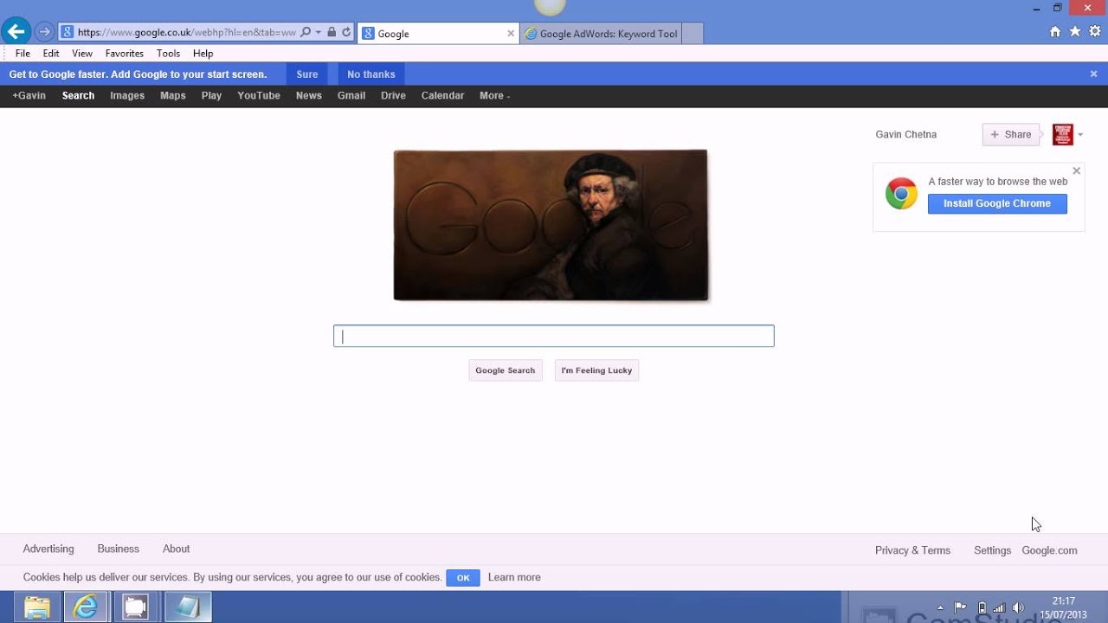Close the Google tab
Screen dimensions: 1108x623
511,34
